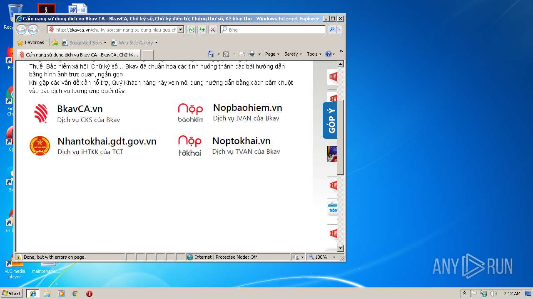Click the status bar security lock icon

tap(296, 257)
